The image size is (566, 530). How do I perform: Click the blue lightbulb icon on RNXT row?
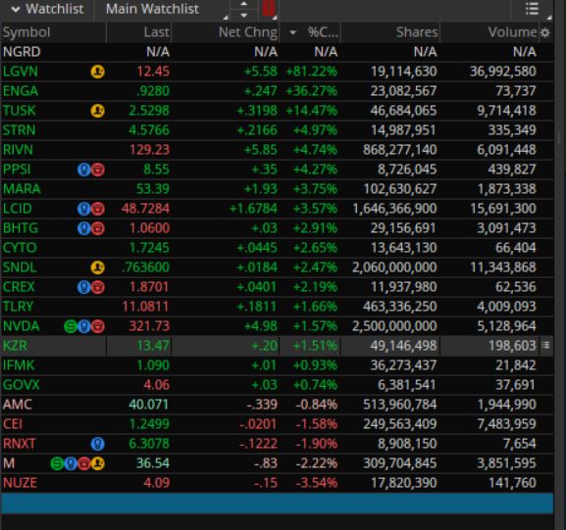tap(97, 444)
